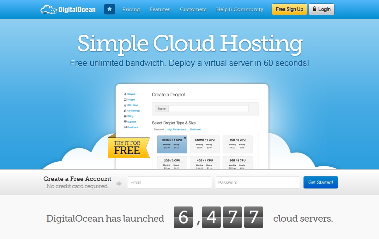This screenshot has height=239, width=379.
Task: Click the "Simple Cloud Hosting" headline
Action: tap(190, 44)
